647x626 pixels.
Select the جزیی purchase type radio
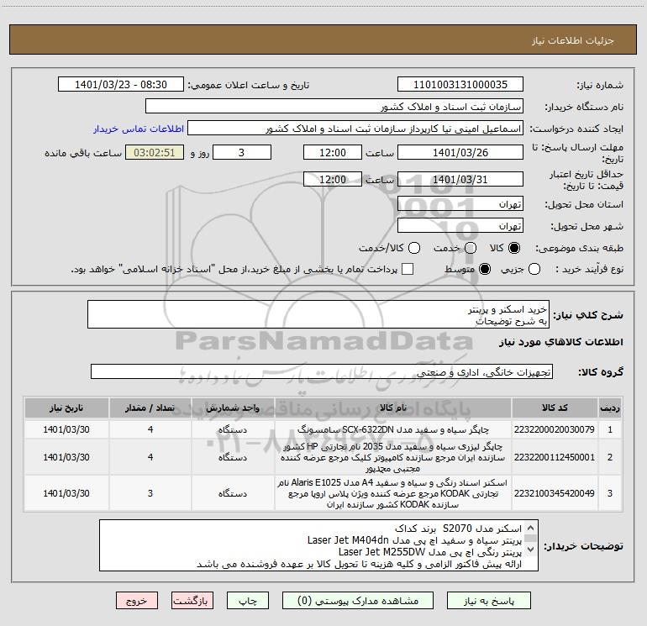pyautogui.click(x=534, y=269)
